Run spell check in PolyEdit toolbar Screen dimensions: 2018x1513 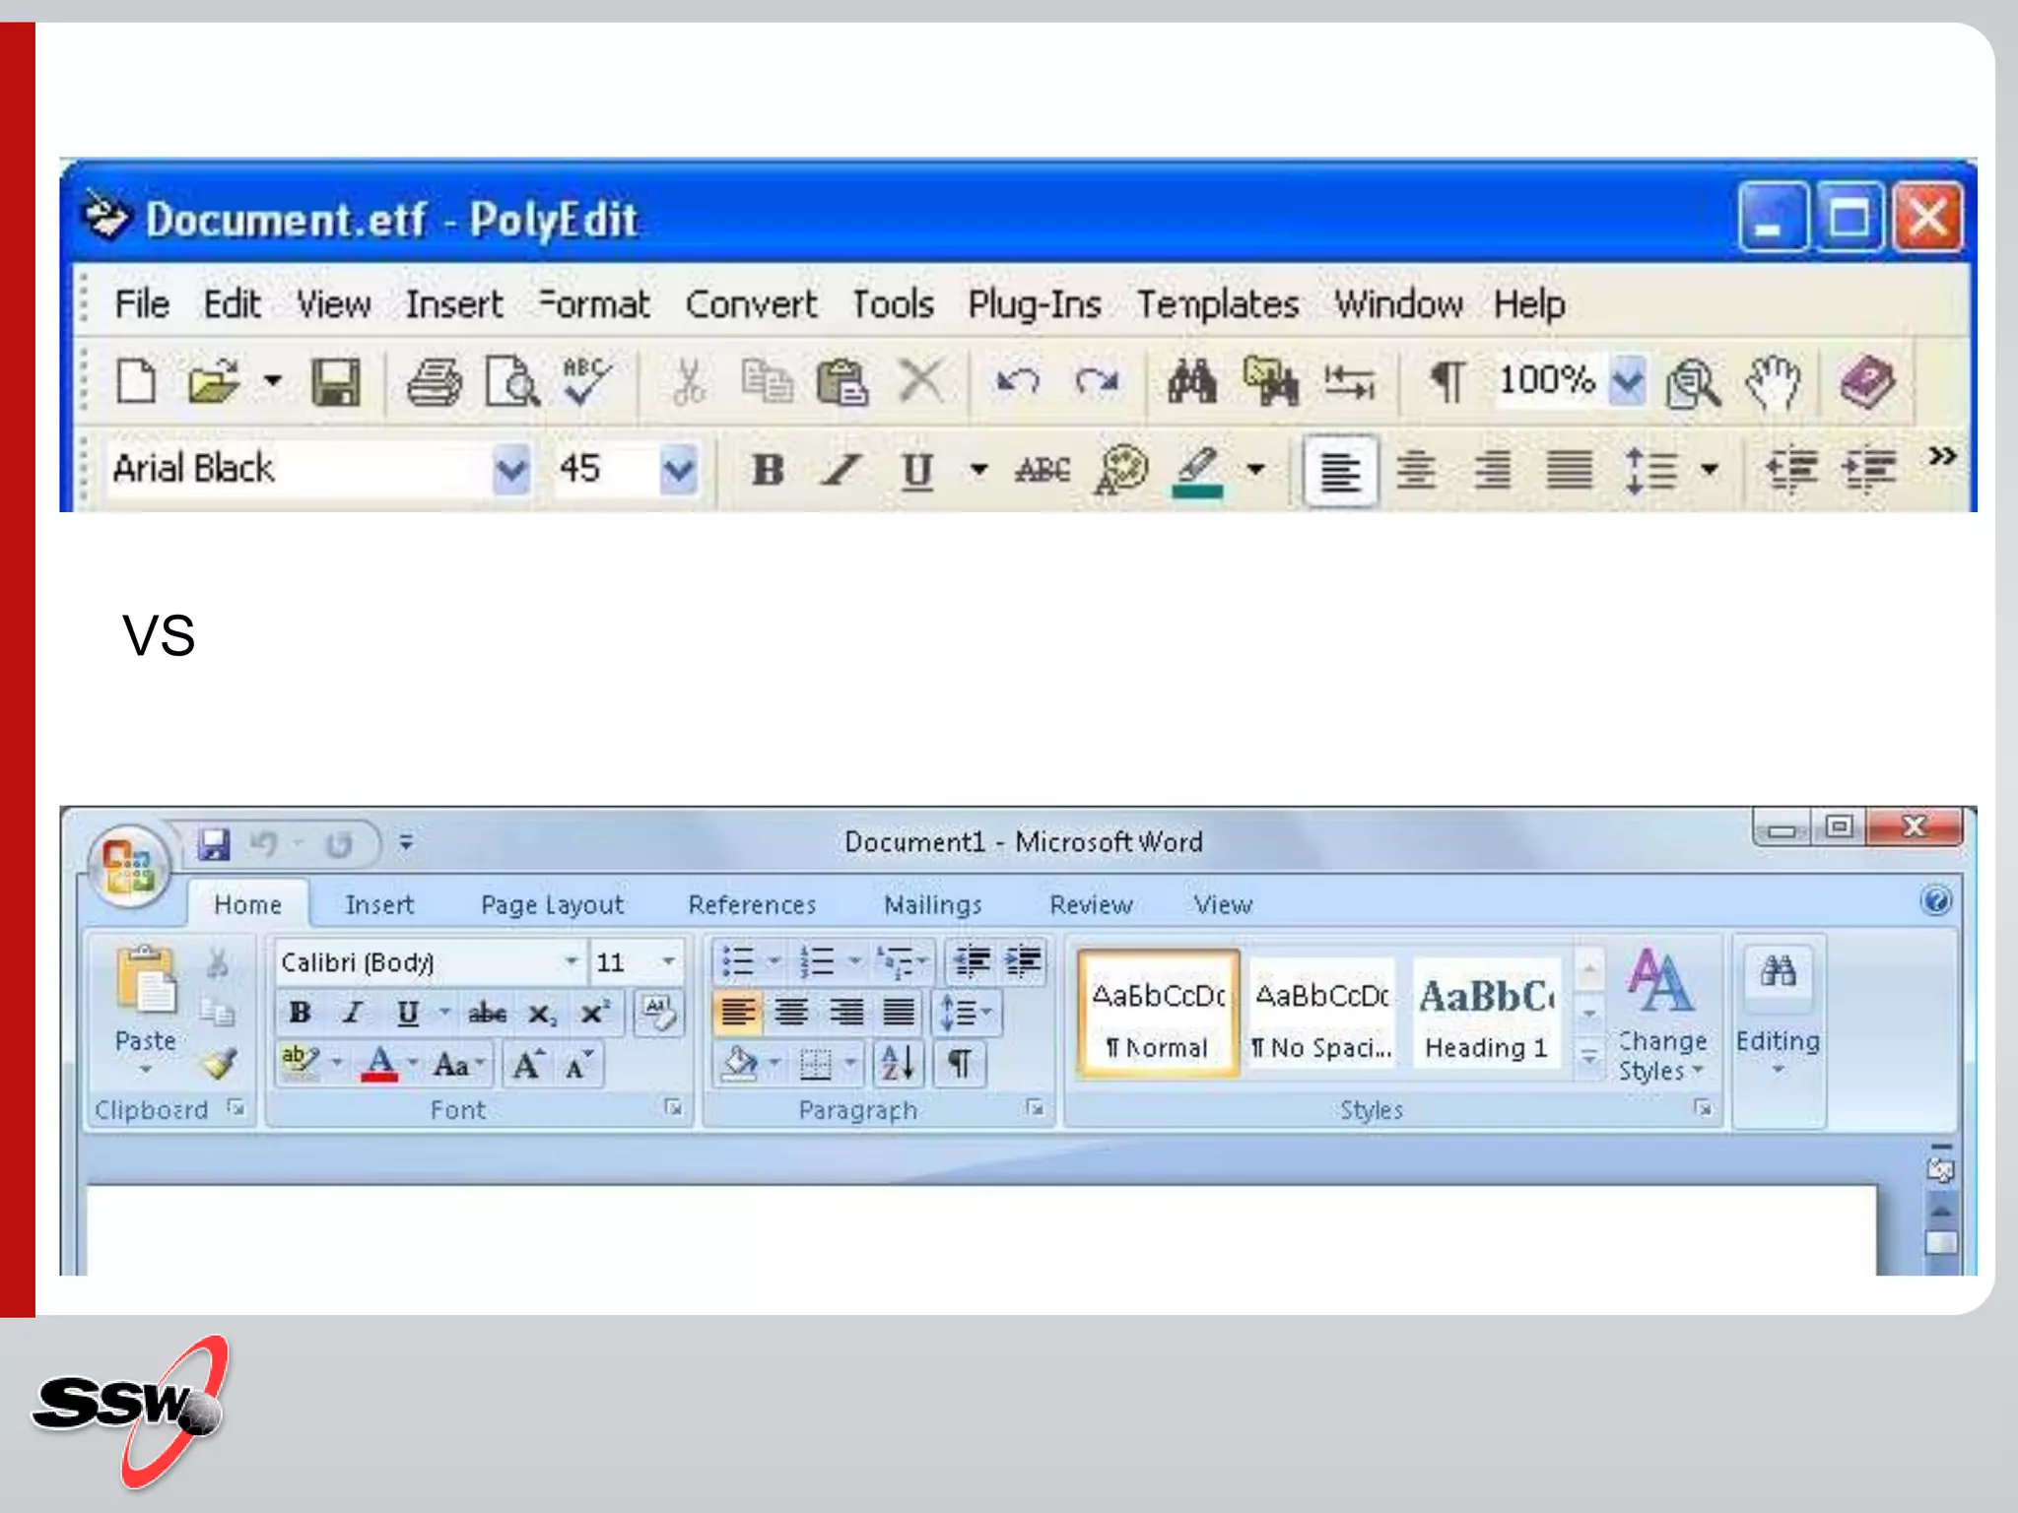coord(586,382)
